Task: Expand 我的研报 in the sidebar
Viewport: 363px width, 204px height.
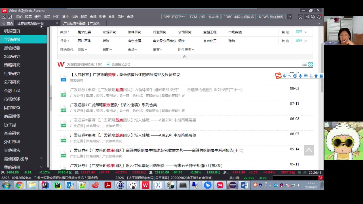Action: (41, 167)
